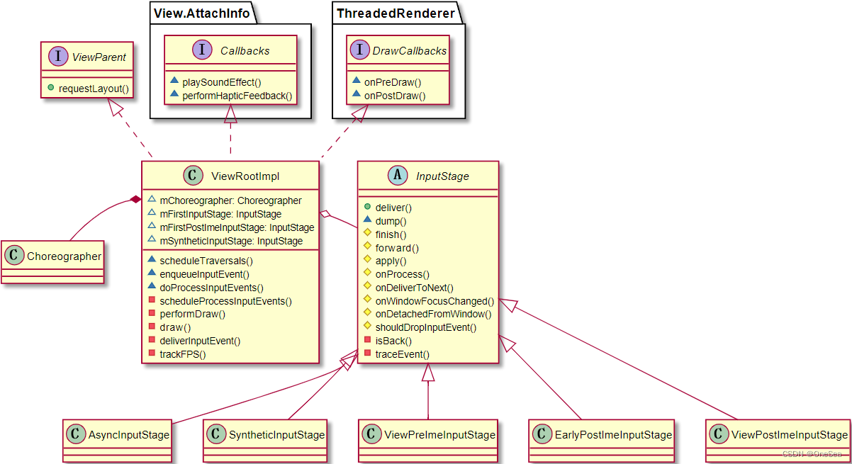Click the class icon on ViewRootImpl

pos(193,176)
